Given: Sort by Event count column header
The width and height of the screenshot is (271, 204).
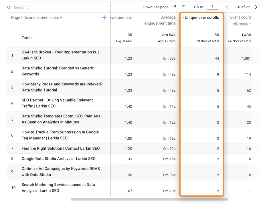Looking at the screenshot, I should (x=240, y=17).
